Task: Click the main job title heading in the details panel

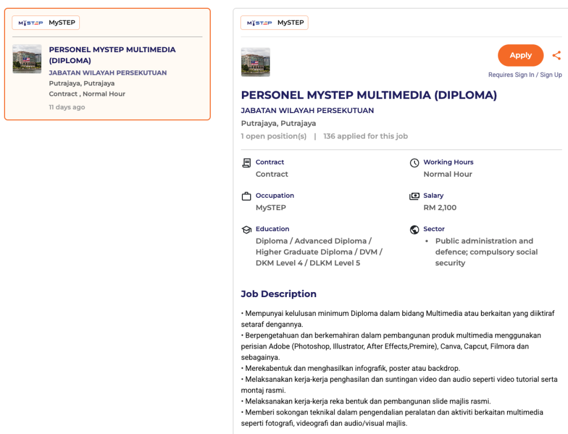Action: click(x=369, y=95)
